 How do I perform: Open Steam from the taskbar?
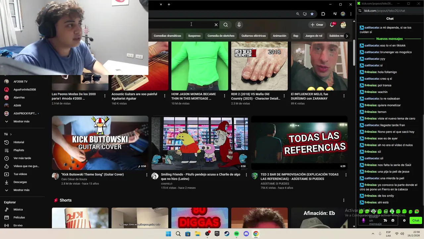click(x=227, y=234)
